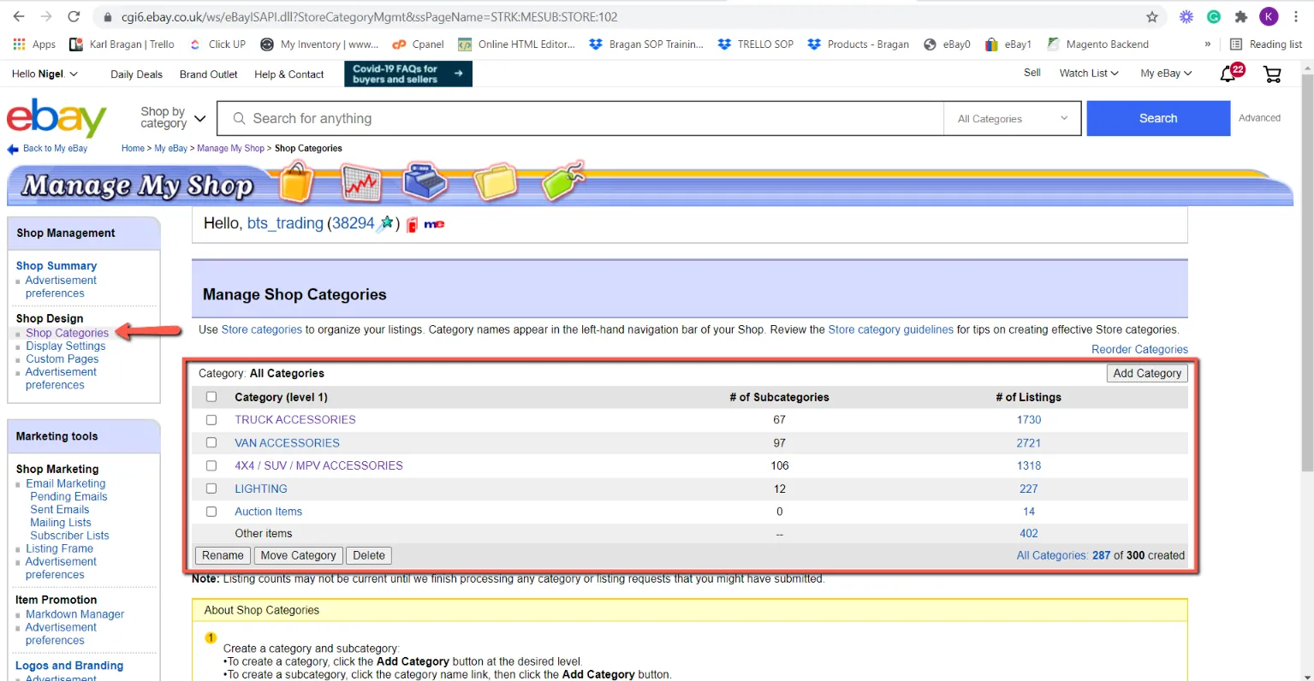The height and width of the screenshot is (681, 1314).
Task: Click the Move Category button
Action: click(298, 555)
